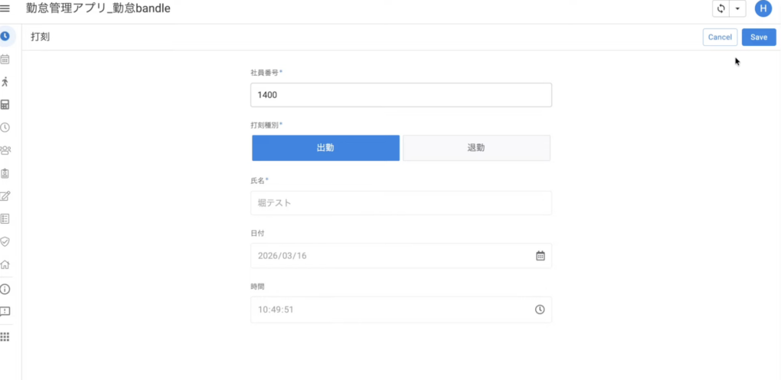Click the shield checkmark sidebar icon
The width and height of the screenshot is (784, 380).
(x=5, y=241)
